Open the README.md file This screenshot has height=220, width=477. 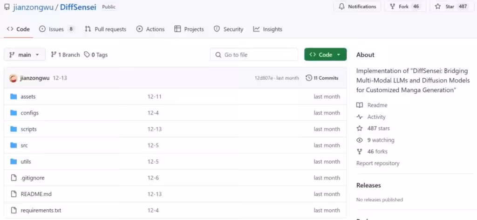pyautogui.click(x=36, y=194)
